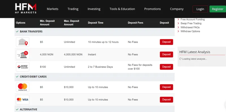Click Deposit in the Mastercard row
Screen dimensions: 226x112
tap(166, 87)
